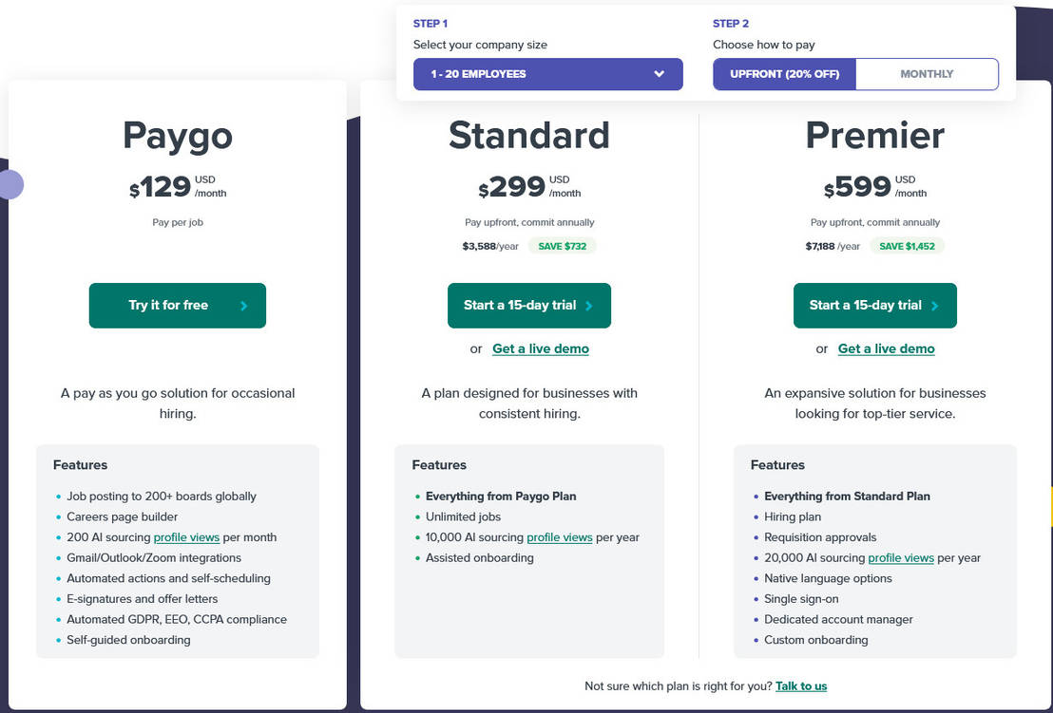Screen dimensions: 1053x713
Task: Expand the dropdown chevron for employees
Action: coord(660,74)
